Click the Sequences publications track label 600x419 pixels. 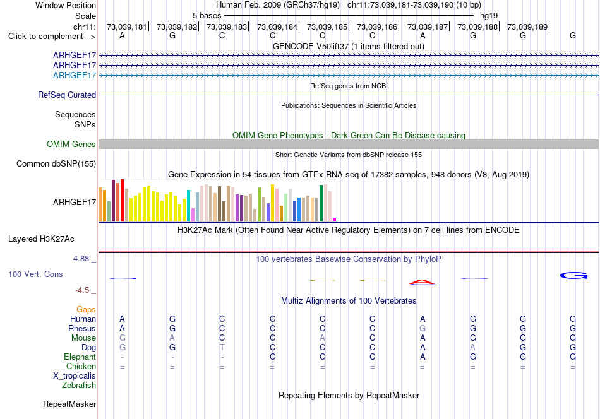tap(75, 114)
